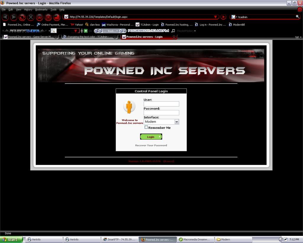Click the orange user figure icon
The height and width of the screenshot is (243, 303).
click(x=129, y=107)
